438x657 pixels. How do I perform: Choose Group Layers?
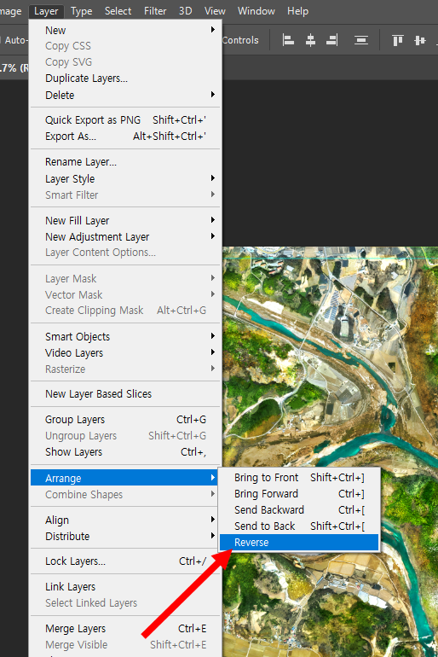click(125, 420)
